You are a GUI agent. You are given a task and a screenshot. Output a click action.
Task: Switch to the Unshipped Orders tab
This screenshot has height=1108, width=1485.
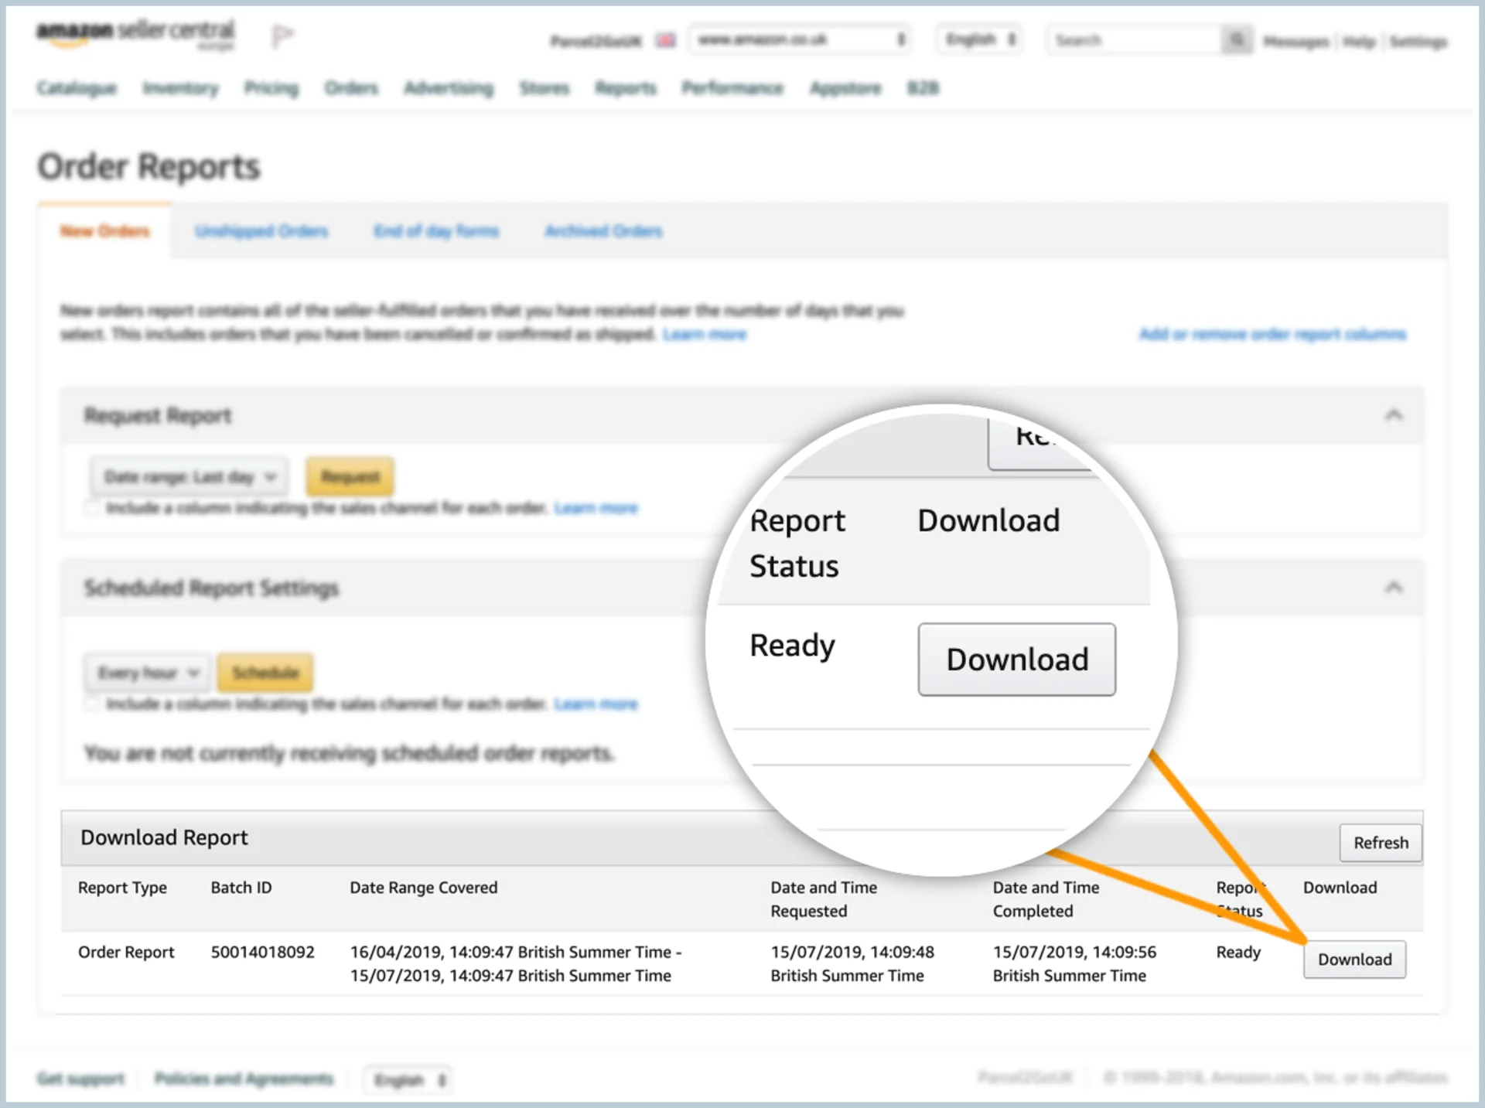(261, 230)
